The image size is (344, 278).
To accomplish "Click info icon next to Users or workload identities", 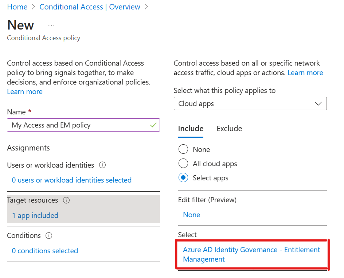I will (x=102, y=165).
